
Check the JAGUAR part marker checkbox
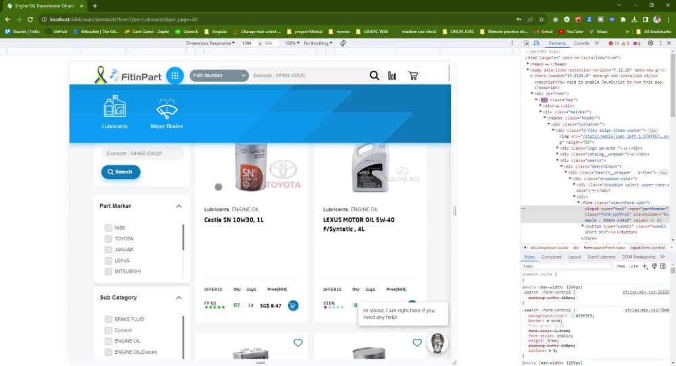[108, 250]
